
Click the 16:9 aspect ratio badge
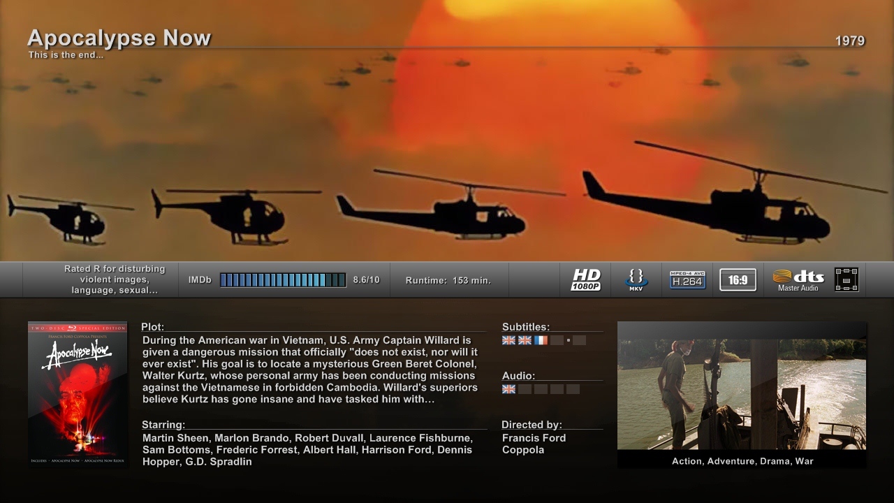coord(738,280)
